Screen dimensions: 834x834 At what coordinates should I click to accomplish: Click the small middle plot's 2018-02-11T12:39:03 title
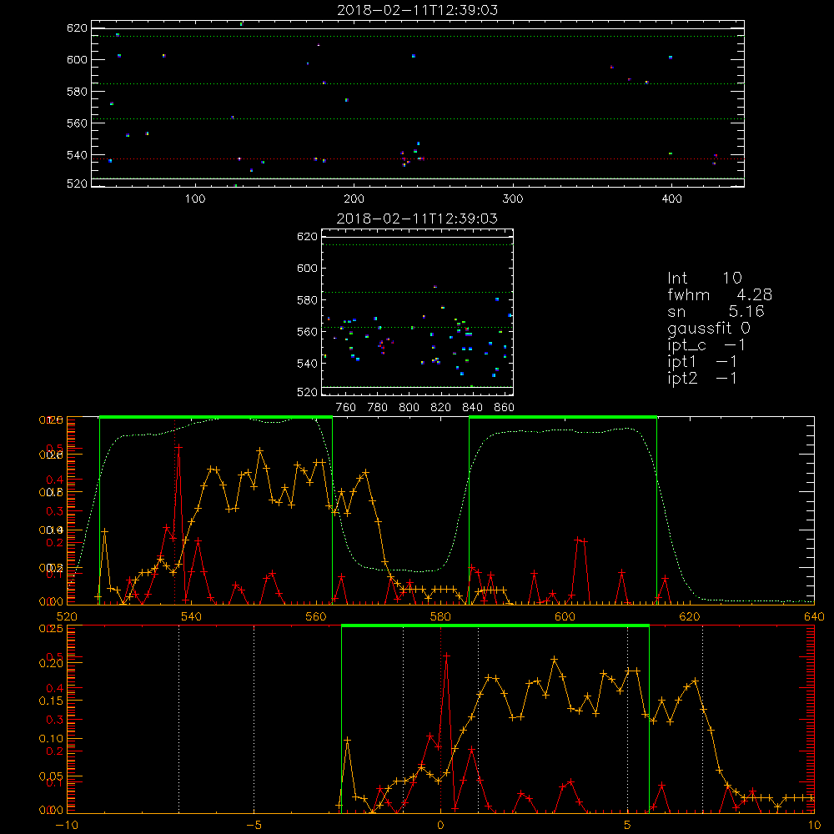(418, 219)
